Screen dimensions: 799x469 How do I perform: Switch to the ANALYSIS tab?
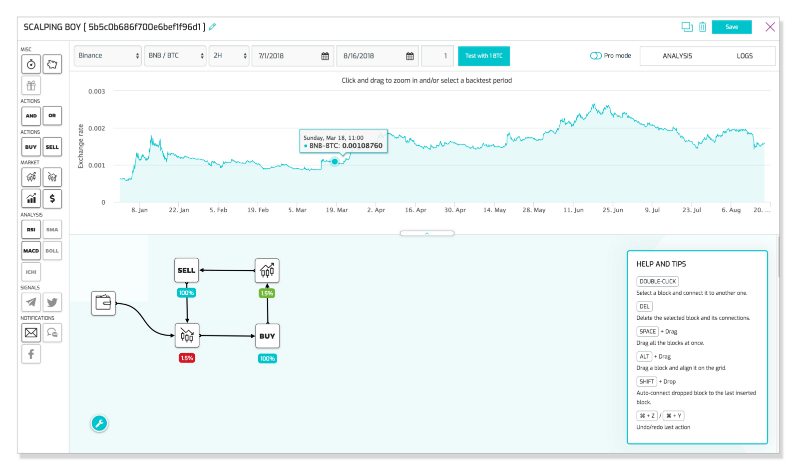677,56
